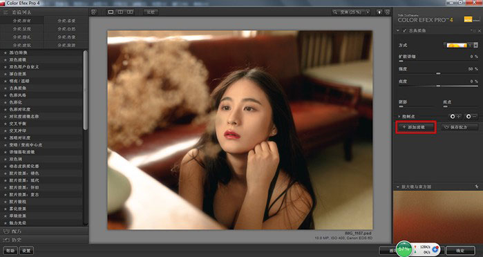The image size is (483, 257).
Task: Click the 比较 compare button
Action: pos(151,12)
